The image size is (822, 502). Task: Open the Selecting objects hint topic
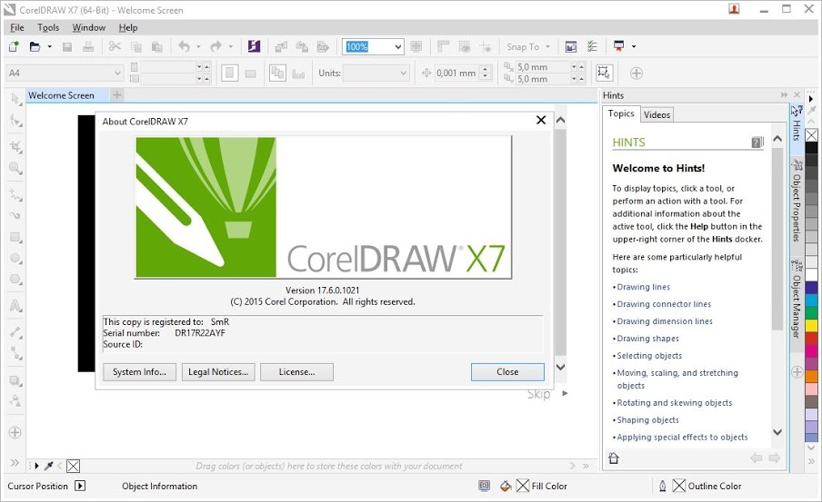tap(649, 356)
